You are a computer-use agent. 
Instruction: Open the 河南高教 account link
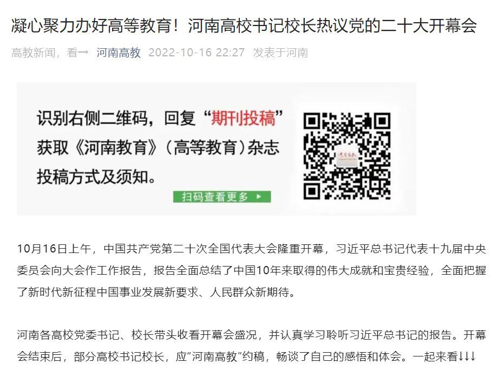tap(119, 53)
